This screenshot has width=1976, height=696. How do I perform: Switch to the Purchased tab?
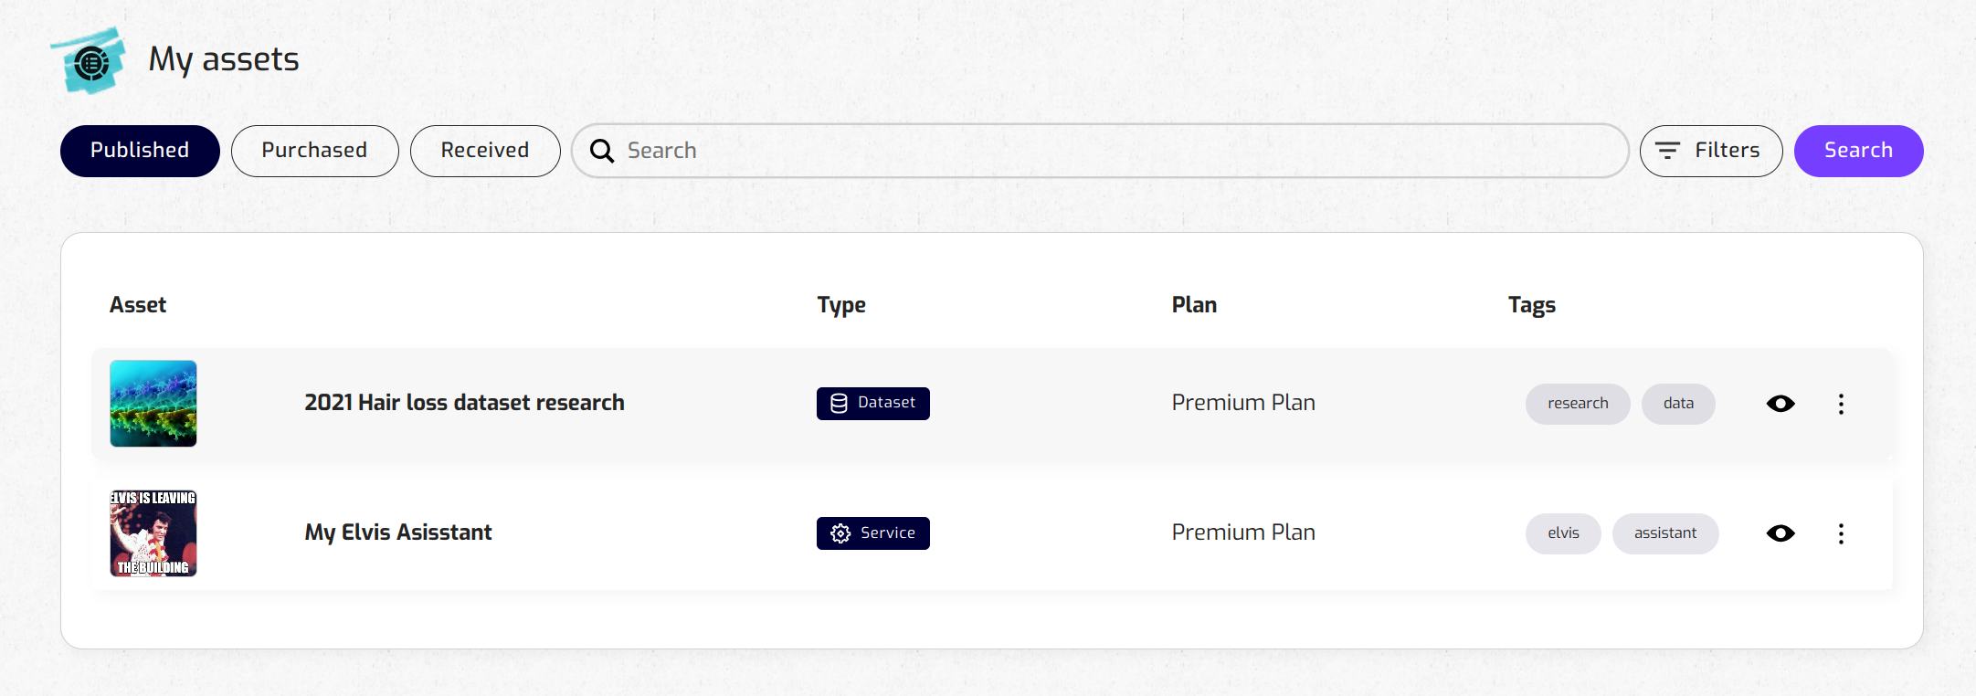[x=314, y=151]
